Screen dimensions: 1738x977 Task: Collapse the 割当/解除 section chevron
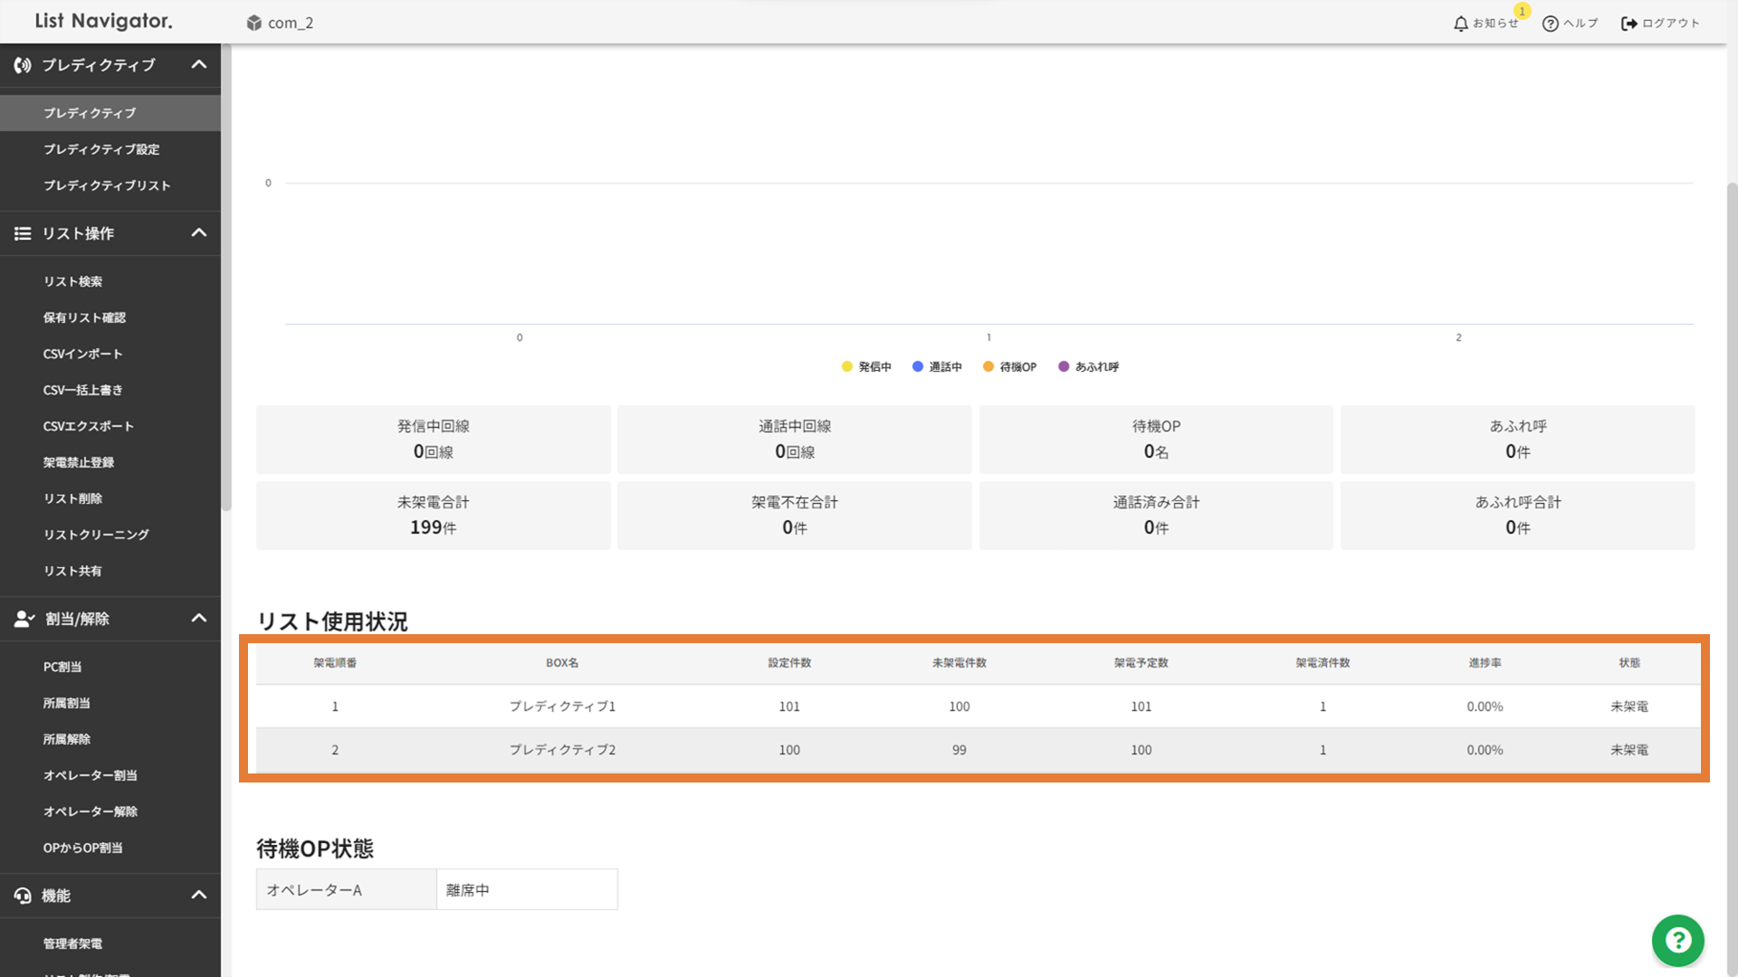[199, 619]
